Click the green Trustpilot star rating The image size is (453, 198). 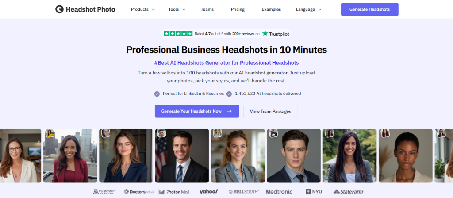pos(178,33)
